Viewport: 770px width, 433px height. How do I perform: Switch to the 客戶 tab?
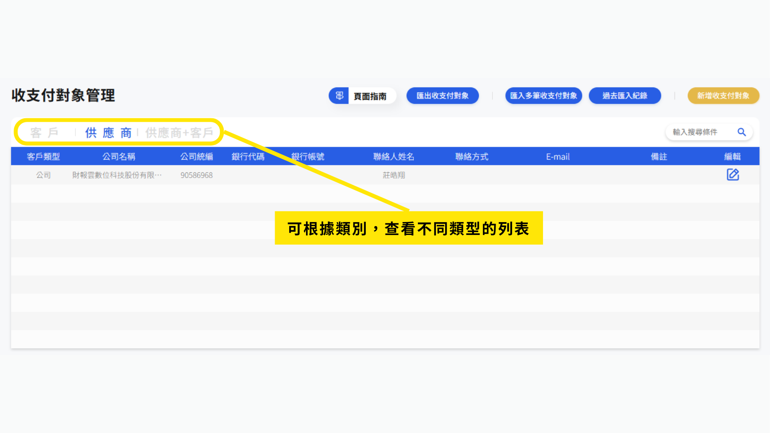click(x=45, y=133)
